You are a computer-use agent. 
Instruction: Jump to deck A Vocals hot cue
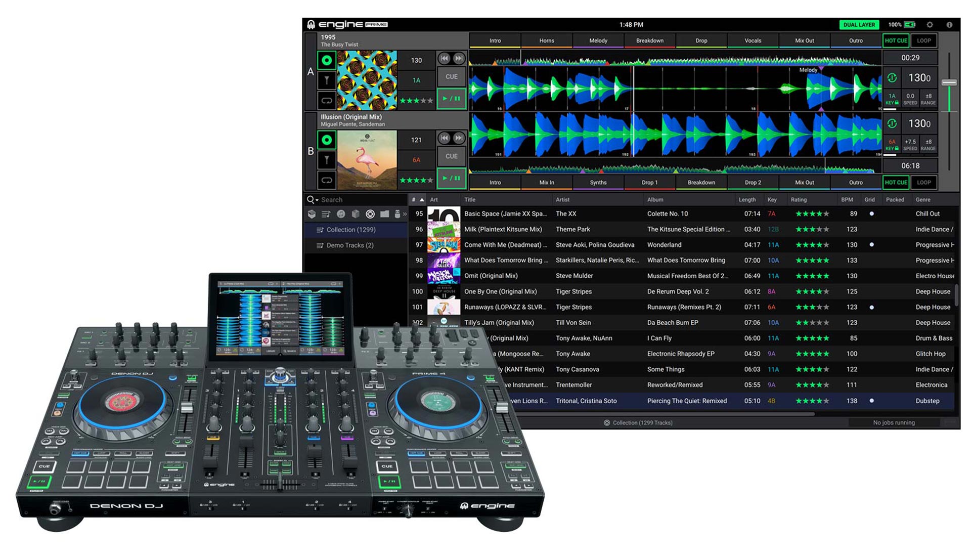[x=753, y=40]
